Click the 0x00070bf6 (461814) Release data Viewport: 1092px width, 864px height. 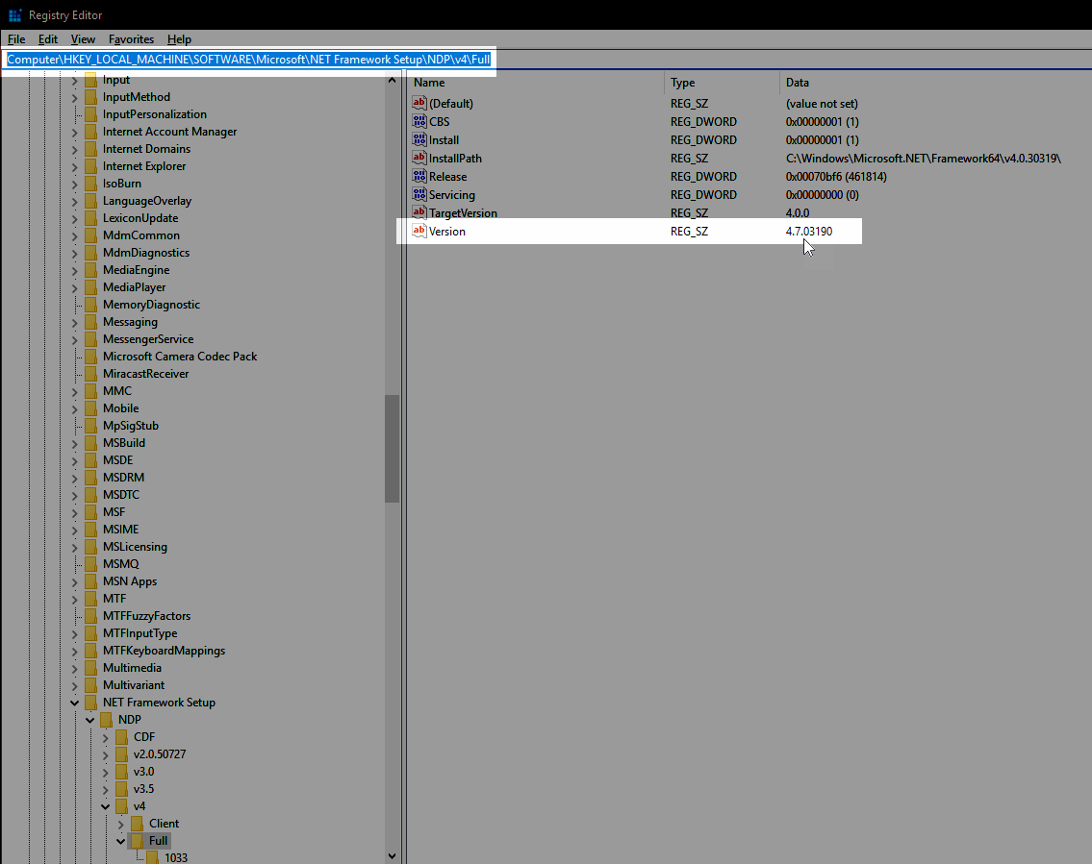point(836,177)
